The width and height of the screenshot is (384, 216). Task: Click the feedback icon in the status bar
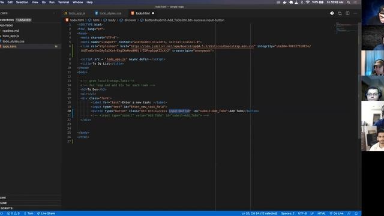pos(349,214)
